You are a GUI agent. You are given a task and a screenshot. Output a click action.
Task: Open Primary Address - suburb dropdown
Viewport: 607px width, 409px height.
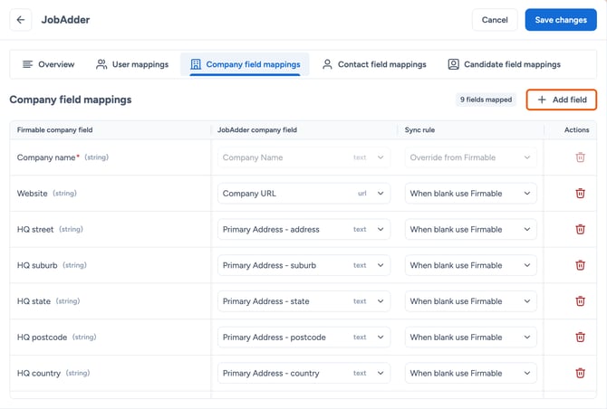click(x=303, y=265)
